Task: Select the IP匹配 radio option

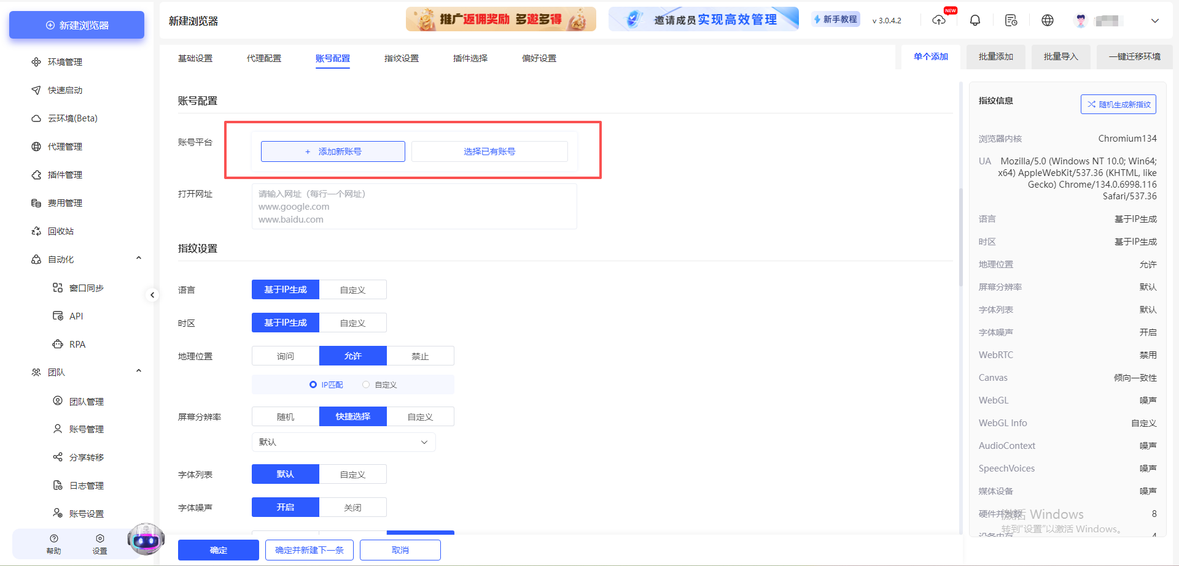Action: click(326, 384)
